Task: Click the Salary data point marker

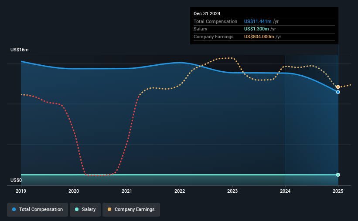Action: [338, 175]
